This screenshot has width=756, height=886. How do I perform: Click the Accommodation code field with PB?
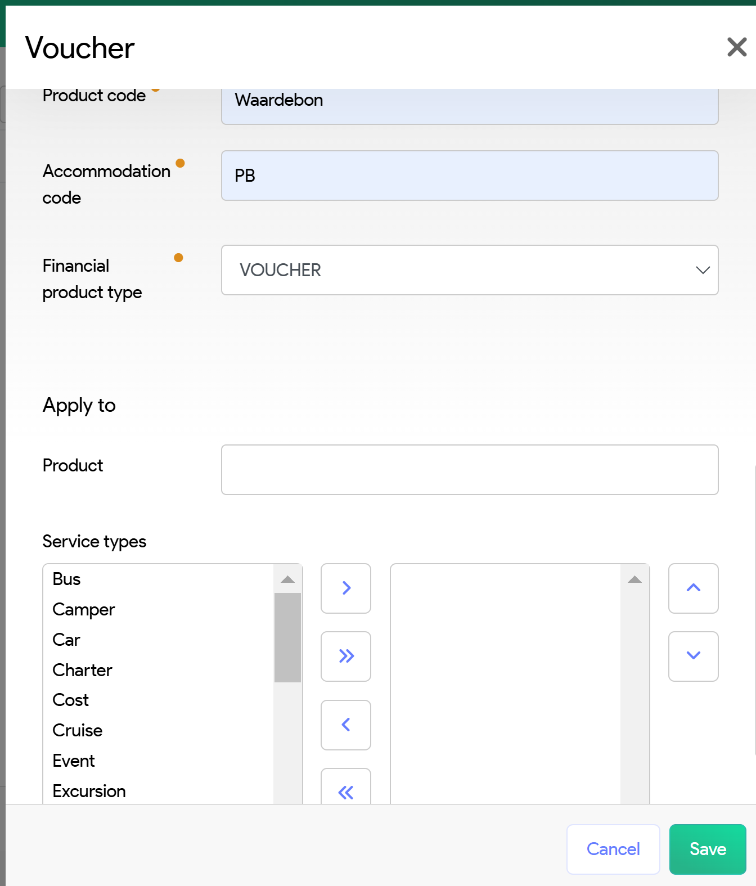tap(470, 176)
